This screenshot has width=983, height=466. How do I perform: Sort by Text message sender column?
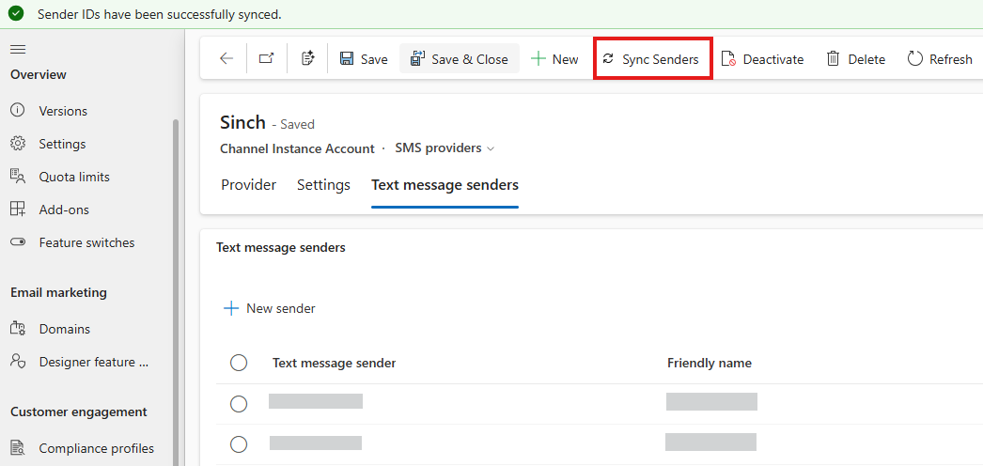point(335,363)
